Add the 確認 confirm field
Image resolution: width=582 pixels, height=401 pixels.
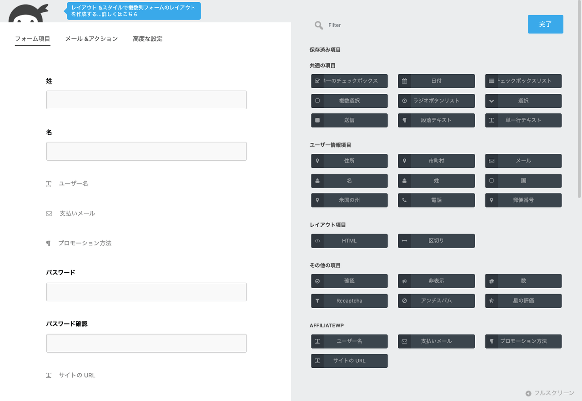(x=349, y=281)
